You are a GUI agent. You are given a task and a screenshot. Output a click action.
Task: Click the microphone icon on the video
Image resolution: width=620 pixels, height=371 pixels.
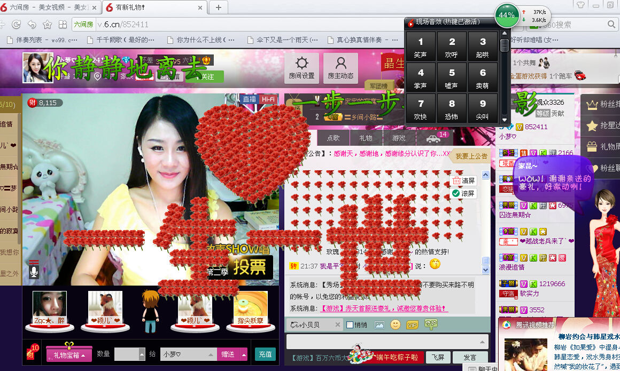click(34, 271)
